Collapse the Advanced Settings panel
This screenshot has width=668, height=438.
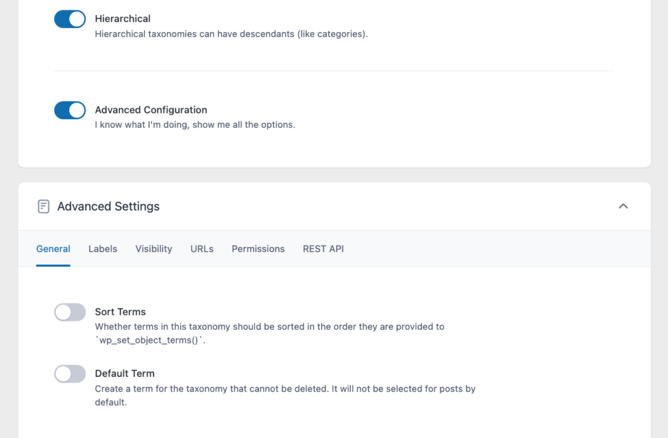623,206
